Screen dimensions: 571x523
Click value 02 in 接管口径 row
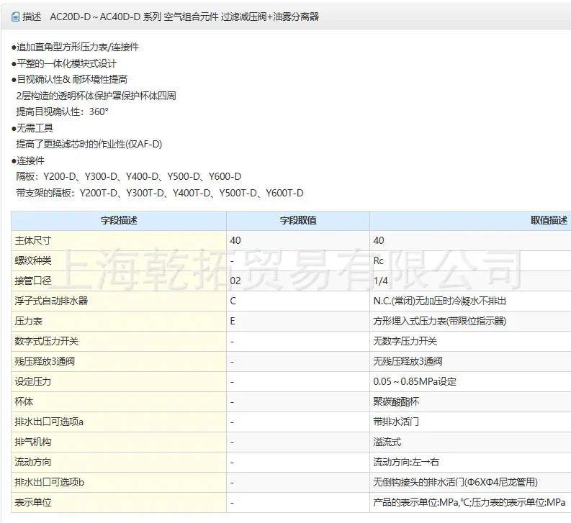235,281
